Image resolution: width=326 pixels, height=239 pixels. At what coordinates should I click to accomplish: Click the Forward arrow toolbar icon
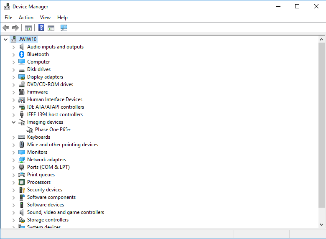[15, 28]
